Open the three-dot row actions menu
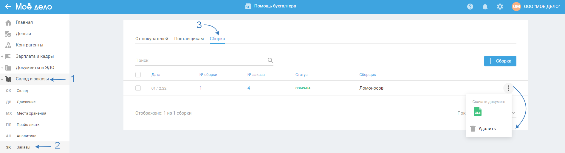The image size is (565, 153). (508, 88)
